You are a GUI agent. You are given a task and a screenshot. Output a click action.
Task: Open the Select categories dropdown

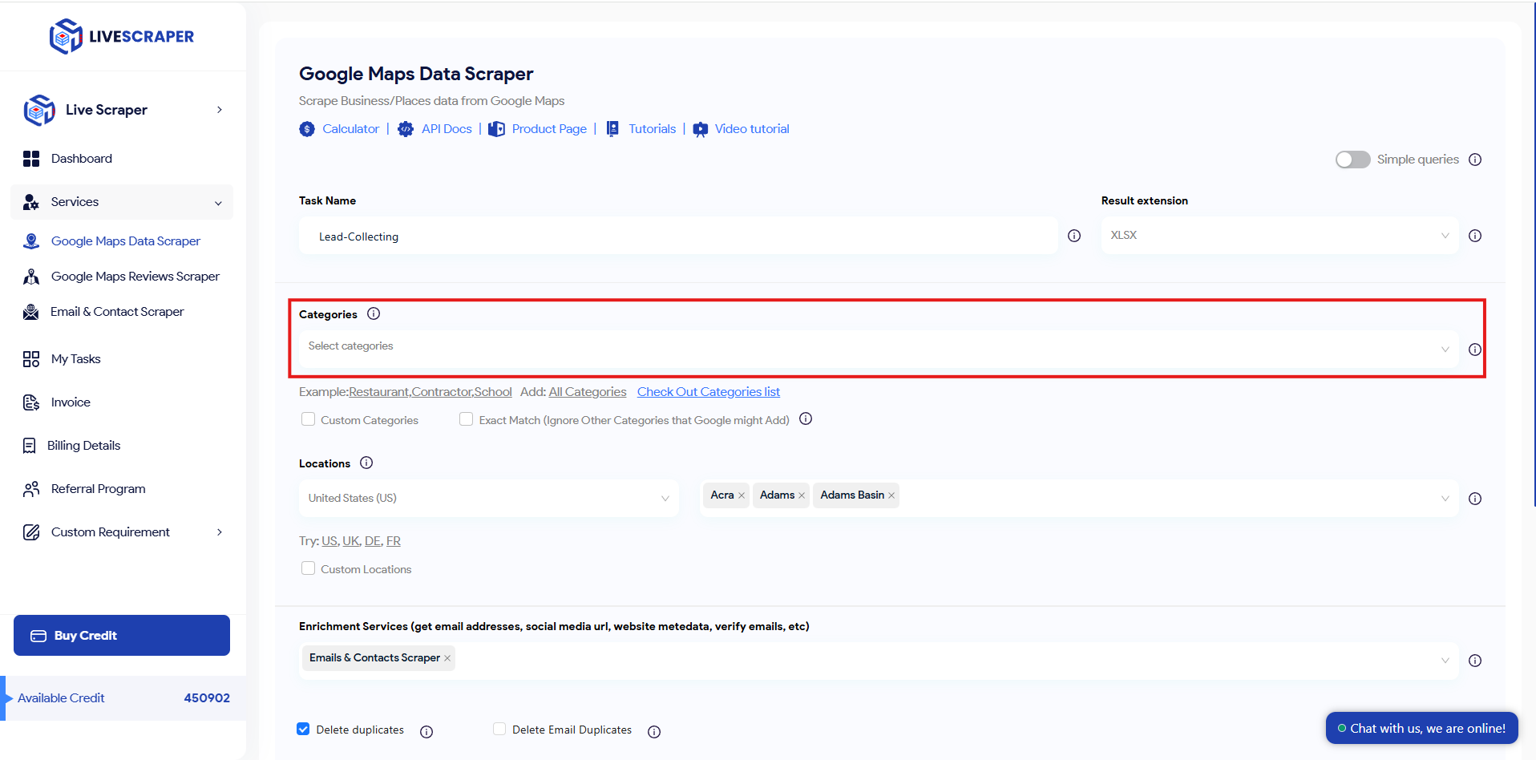tap(879, 349)
